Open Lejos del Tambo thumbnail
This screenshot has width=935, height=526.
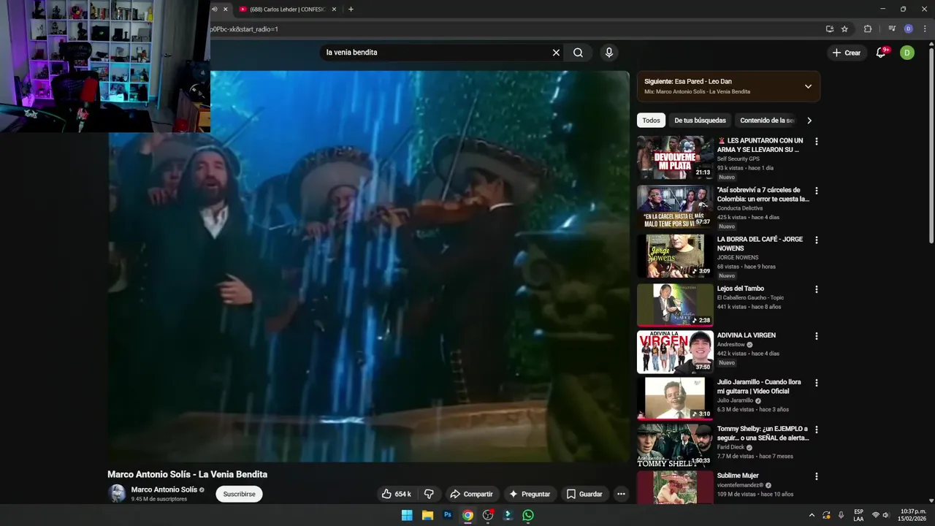coord(675,305)
